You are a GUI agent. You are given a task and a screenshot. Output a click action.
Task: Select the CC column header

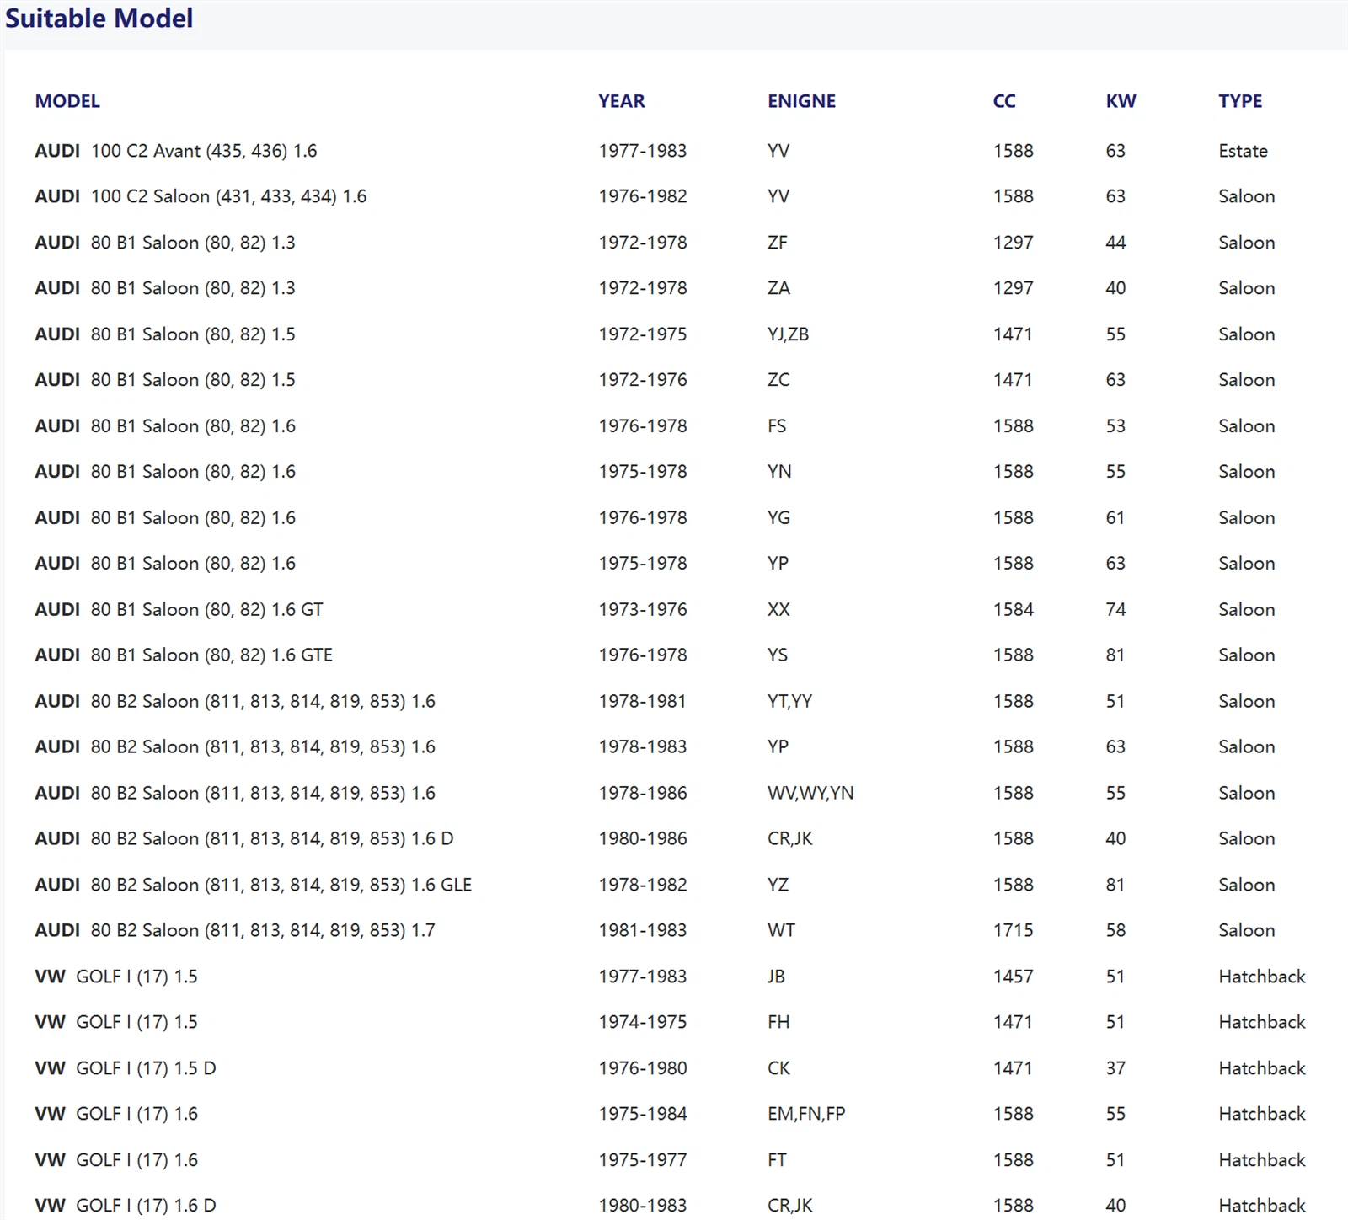pyautogui.click(x=1004, y=101)
